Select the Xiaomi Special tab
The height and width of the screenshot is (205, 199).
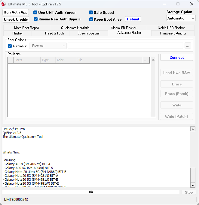point(89,33)
